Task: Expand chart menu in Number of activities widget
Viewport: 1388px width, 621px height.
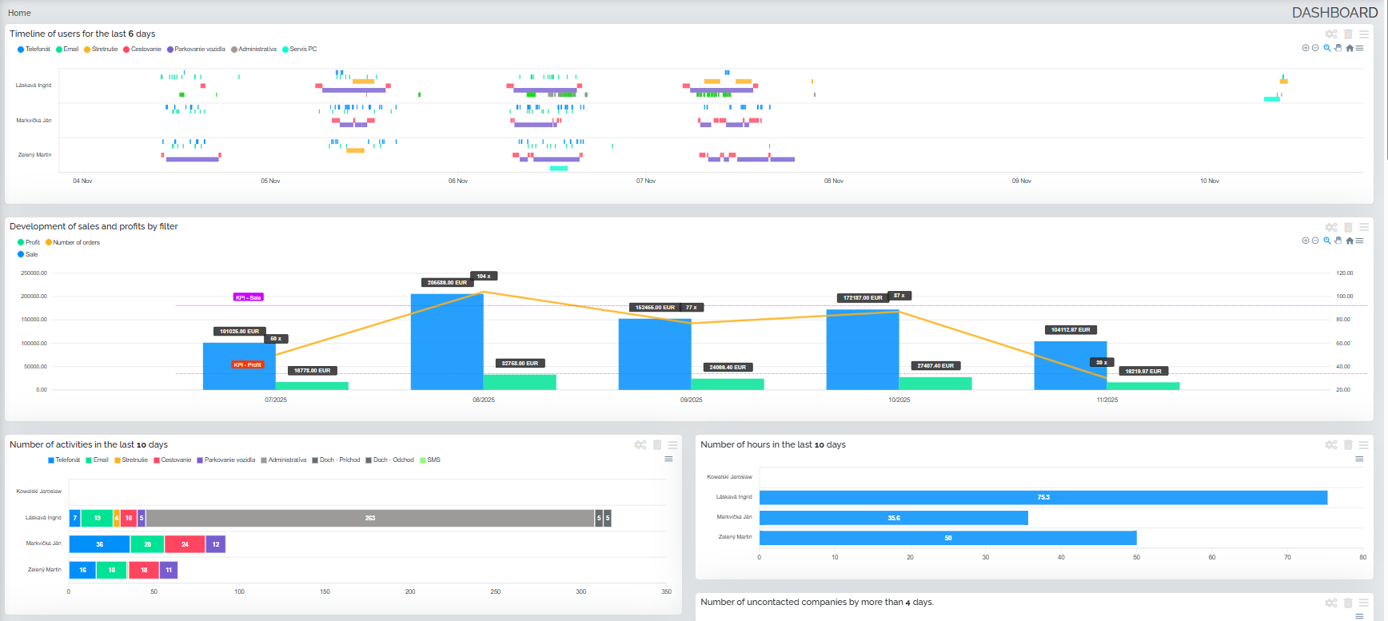Action: point(668,459)
